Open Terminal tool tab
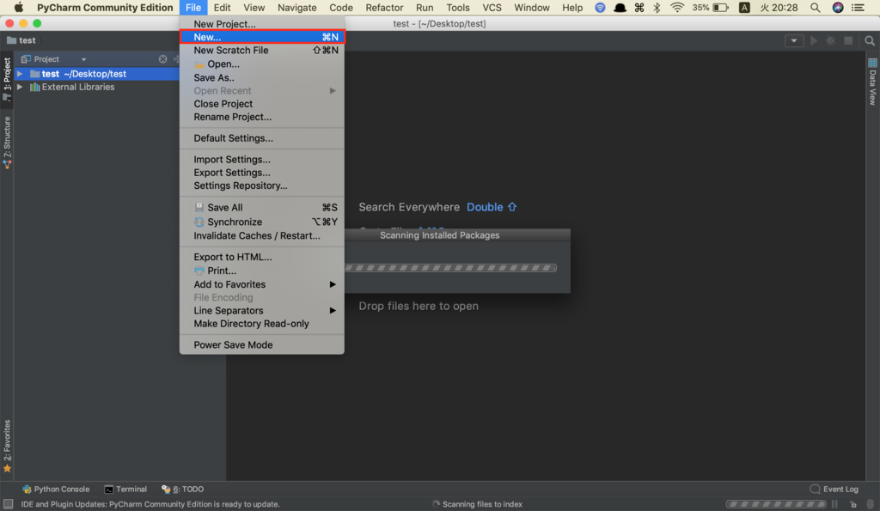The image size is (880, 511). [125, 490]
